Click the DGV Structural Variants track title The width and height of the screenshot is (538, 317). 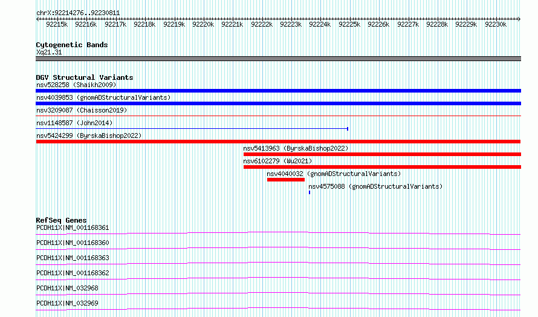click(85, 77)
